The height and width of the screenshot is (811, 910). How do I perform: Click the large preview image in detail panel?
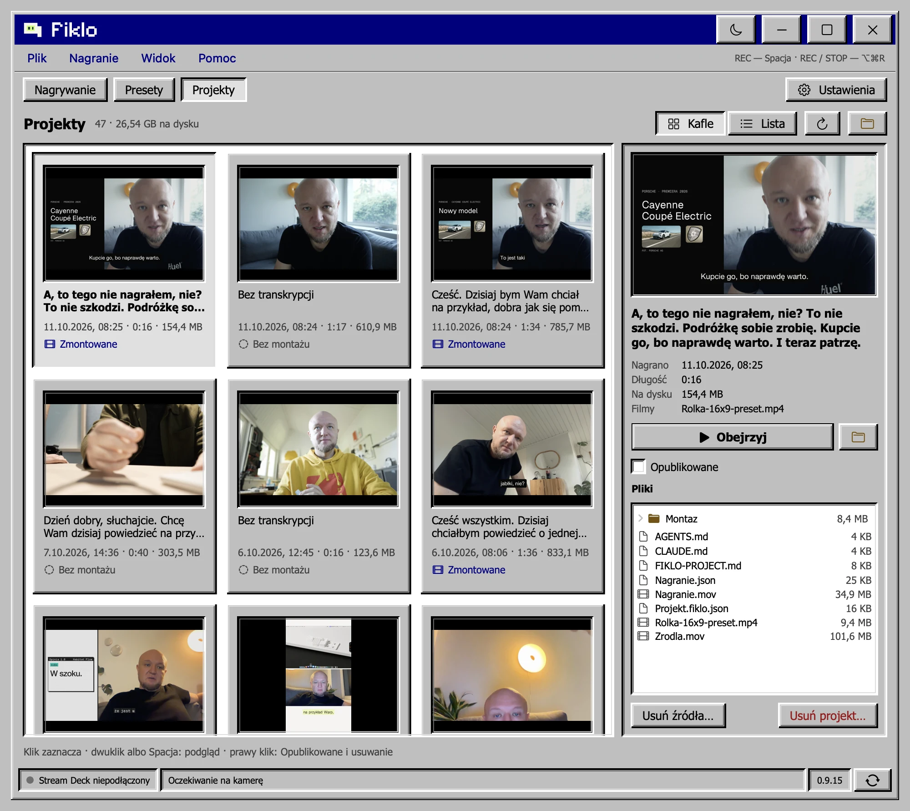(754, 225)
